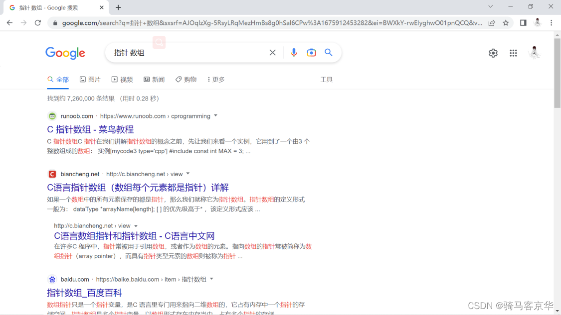Viewport: 561px width, 315px height.
Task: Open Google account avatar
Action: 534,53
